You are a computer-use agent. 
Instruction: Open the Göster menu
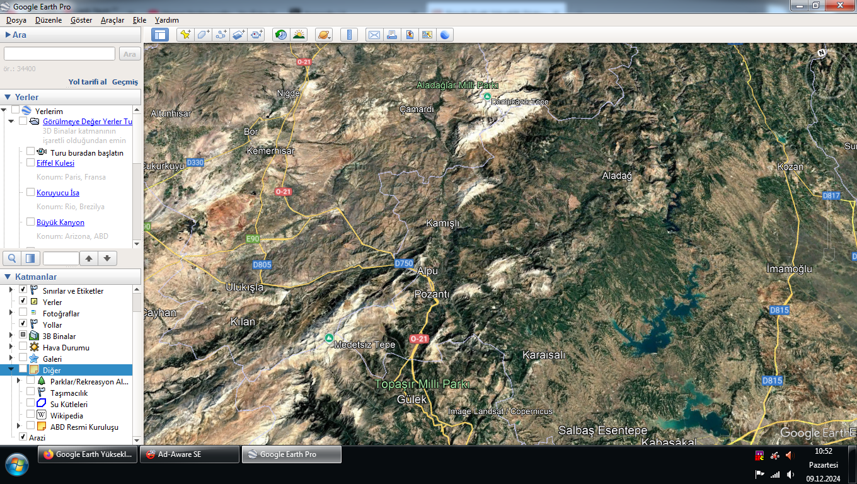pos(81,20)
